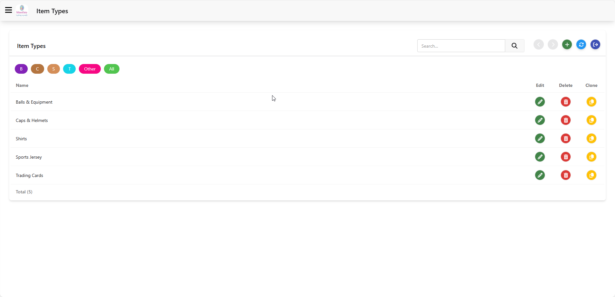This screenshot has width=615, height=297.
Task: Filter item types by letter T
Action: 69,69
